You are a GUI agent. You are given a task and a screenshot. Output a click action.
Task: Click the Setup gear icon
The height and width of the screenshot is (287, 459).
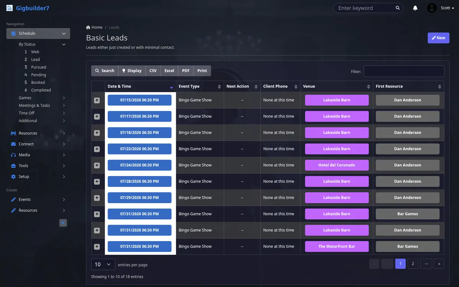point(13,177)
